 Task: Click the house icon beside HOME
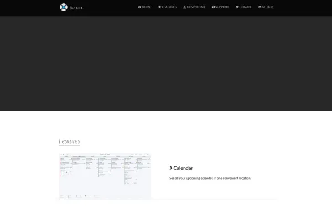point(139,7)
